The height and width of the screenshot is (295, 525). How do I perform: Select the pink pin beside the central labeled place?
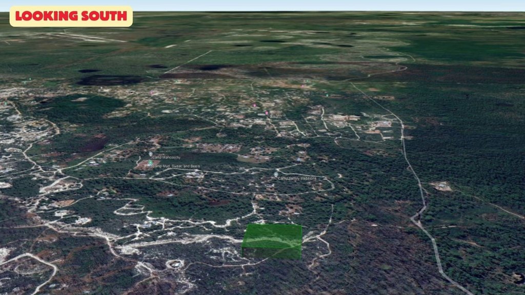pos(267,113)
